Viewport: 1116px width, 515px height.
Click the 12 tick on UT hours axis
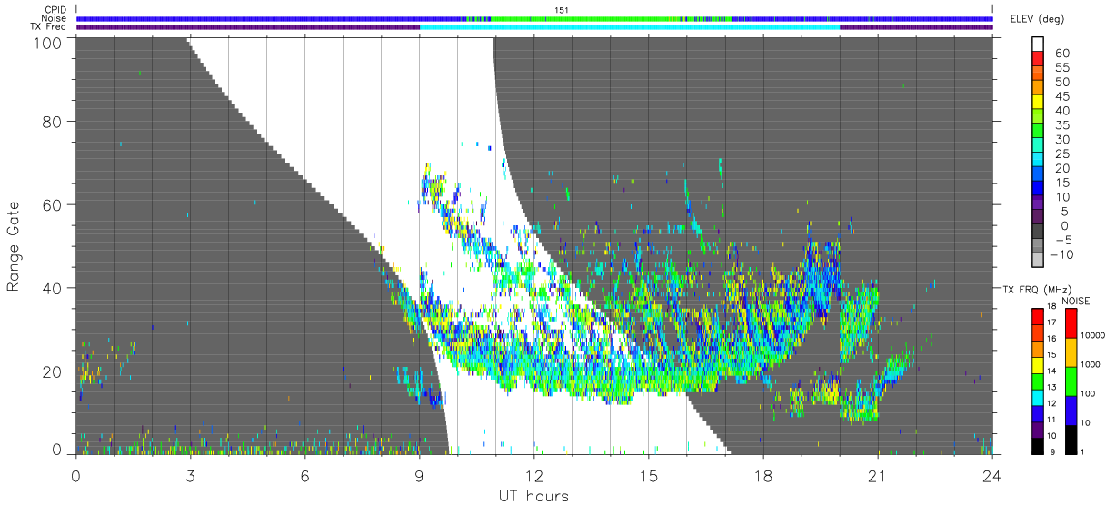click(533, 475)
